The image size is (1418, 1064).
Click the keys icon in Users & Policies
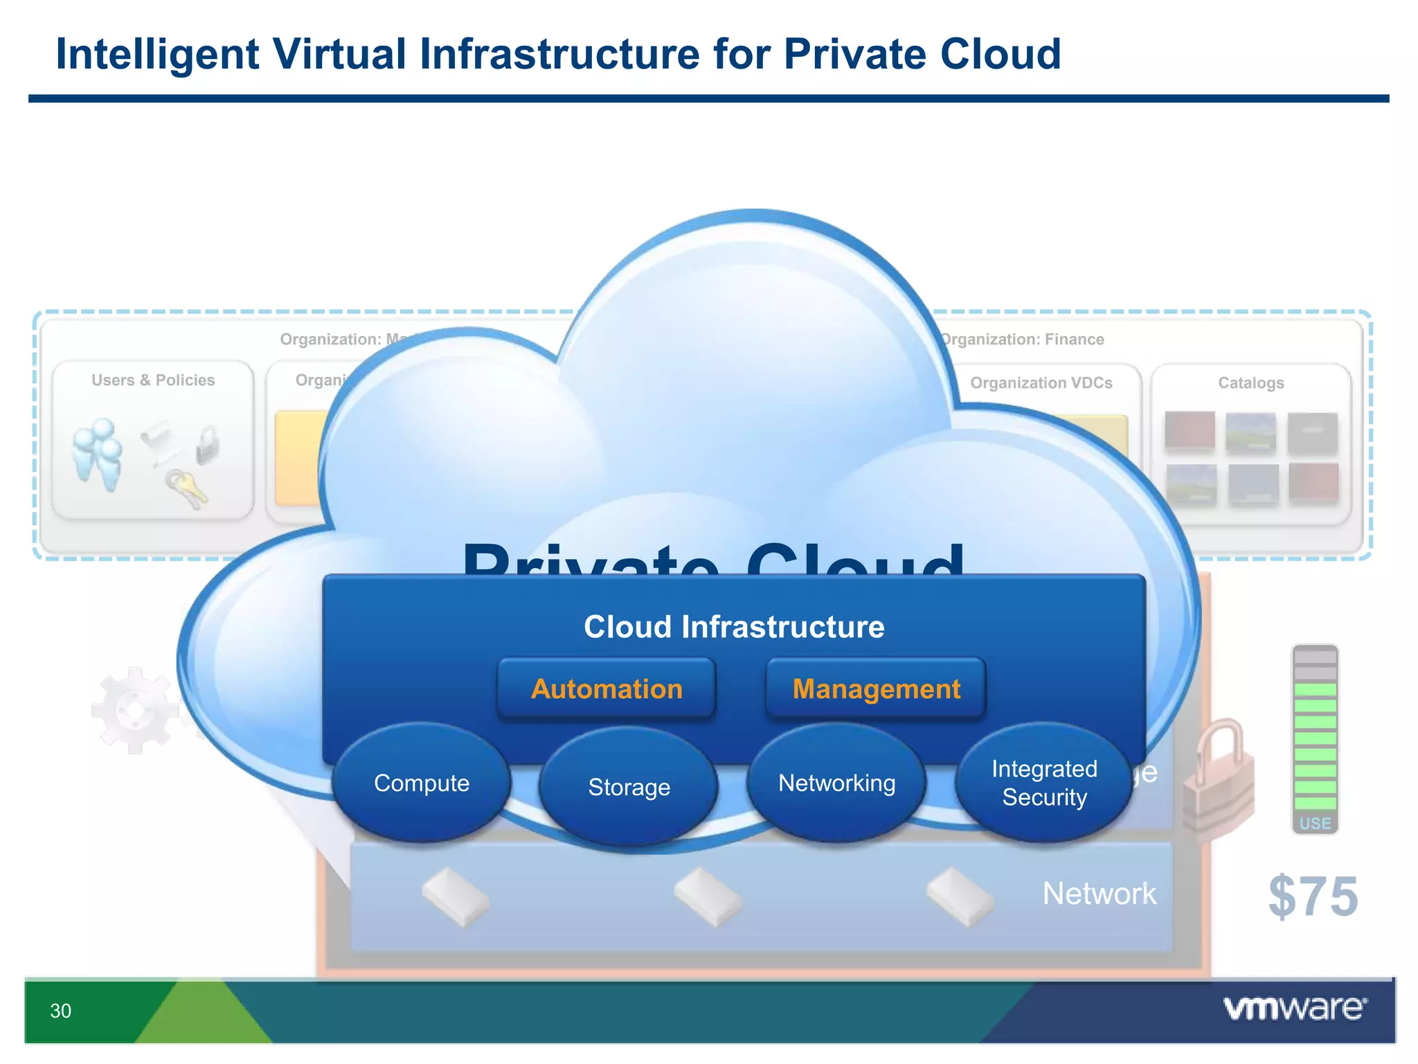pos(186,488)
